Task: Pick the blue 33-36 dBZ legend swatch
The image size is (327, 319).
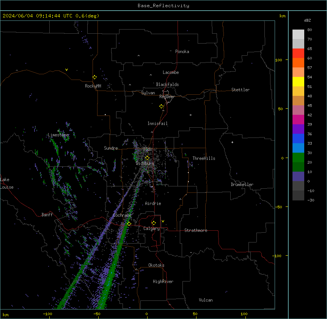Action: click(298, 138)
